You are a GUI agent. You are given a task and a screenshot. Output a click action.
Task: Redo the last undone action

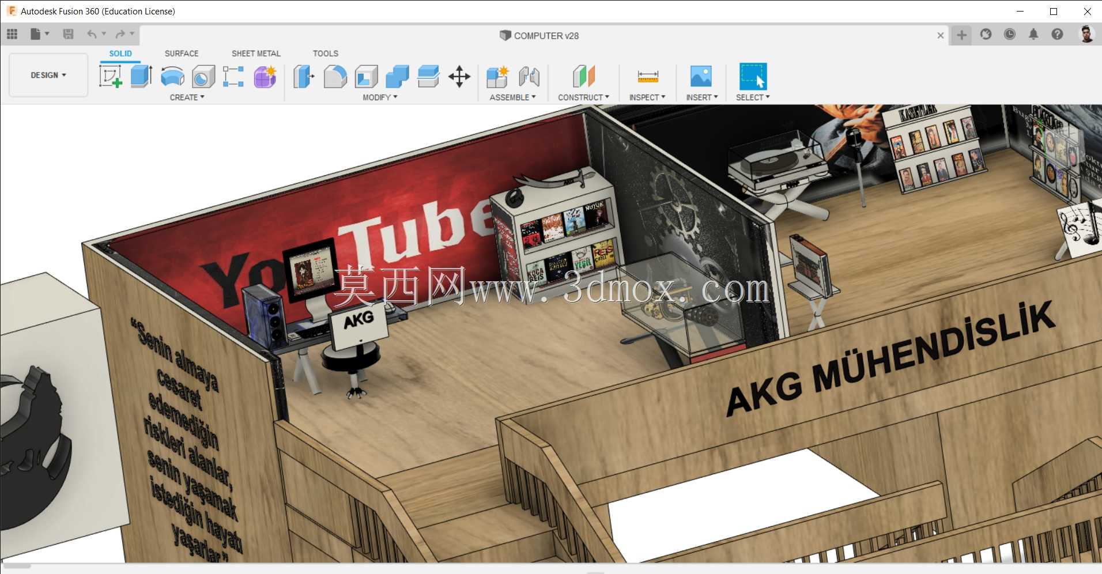coord(120,35)
